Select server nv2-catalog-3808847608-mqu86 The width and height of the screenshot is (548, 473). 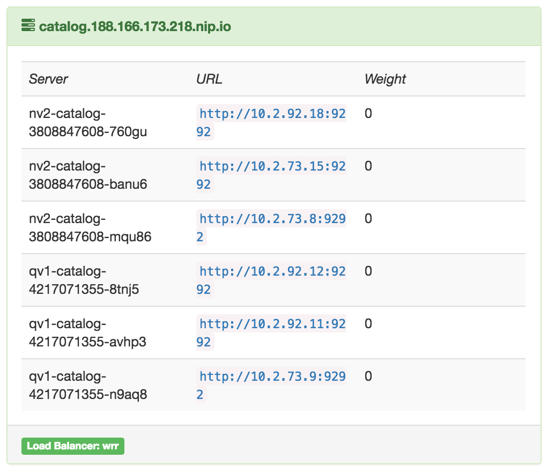pos(90,227)
